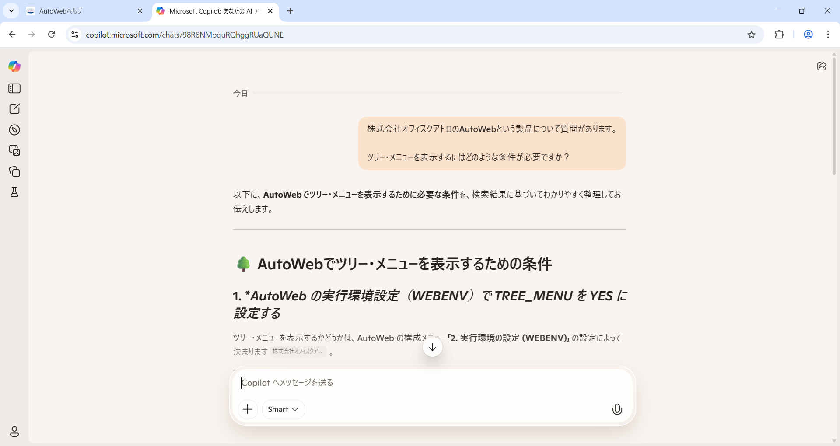
Task: Open the 株式会社オフィスクア citation link
Action: (x=297, y=352)
